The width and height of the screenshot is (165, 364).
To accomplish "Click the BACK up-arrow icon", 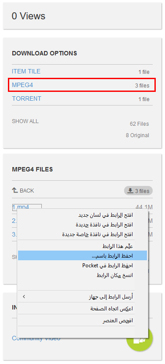I will point(15,191).
